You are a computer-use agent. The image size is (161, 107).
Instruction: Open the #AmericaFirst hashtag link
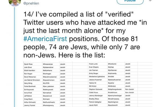point(45,38)
